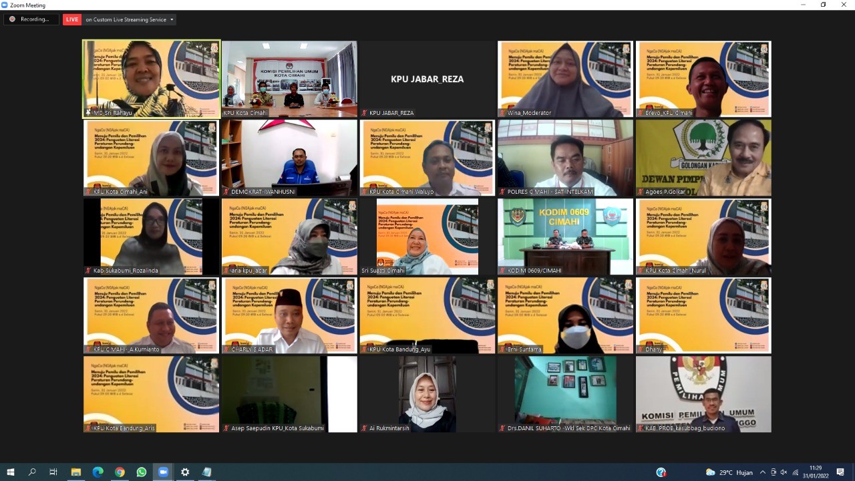The width and height of the screenshot is (855, 481).
Task: Select MC_Sri Rahayu's highlighted video tile
Action: pyautogui.click(x=151, y=79)
